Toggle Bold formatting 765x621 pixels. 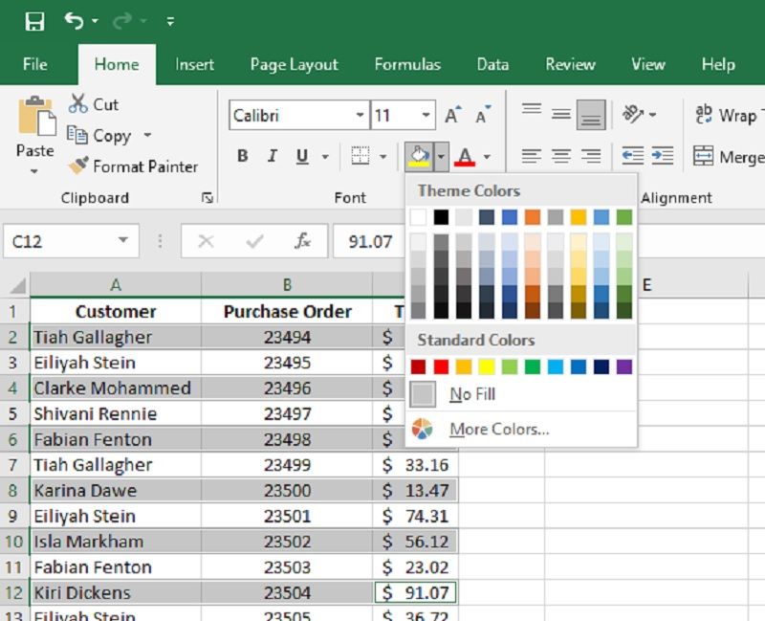[x=242, y=157]
